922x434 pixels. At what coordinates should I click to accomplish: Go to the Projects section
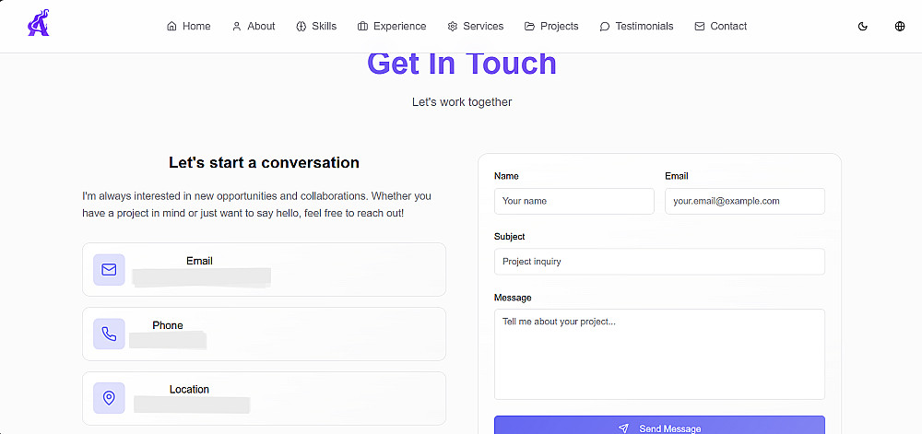[x=551, y=26]
